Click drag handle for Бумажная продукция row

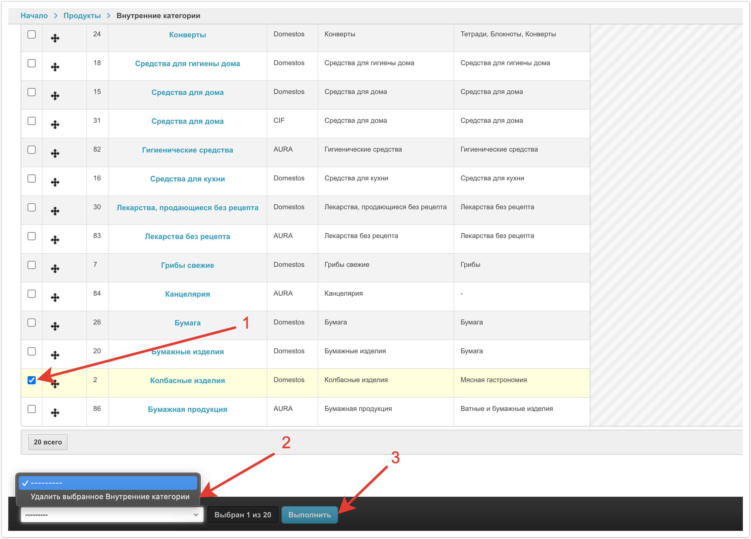55,413
